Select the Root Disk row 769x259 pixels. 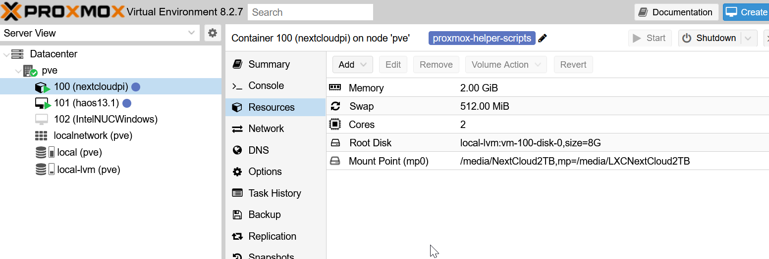point(495,143)
